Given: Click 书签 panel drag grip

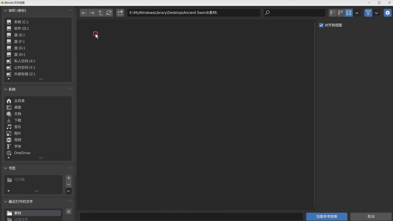Looking at the screenshot, I should pos(71,168).
